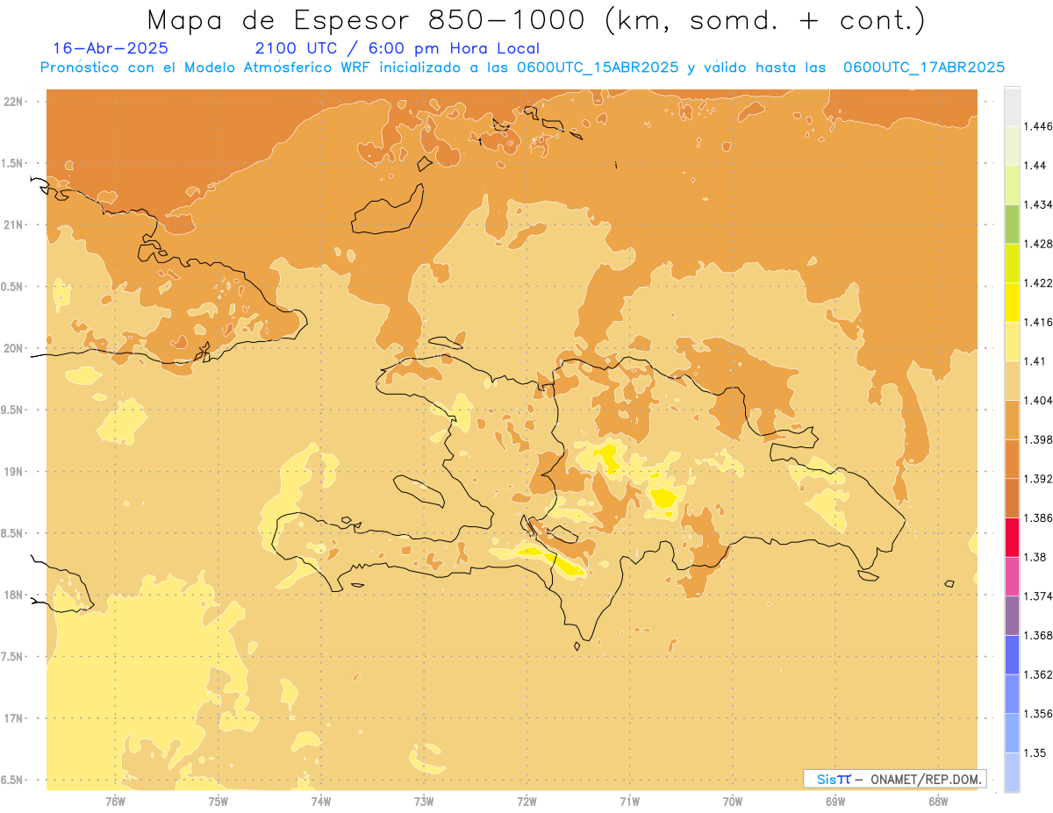This screenshot has width=1053, height=813.
Task: Click the longitude label 68W
Action: 938,801
